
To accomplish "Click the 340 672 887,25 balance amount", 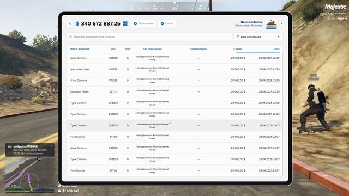I will (100, 23).
